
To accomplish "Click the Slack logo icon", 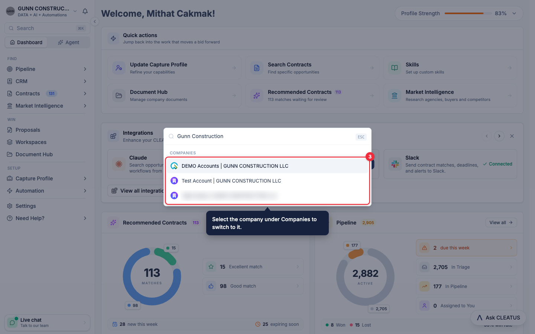I will click(395, 164).
